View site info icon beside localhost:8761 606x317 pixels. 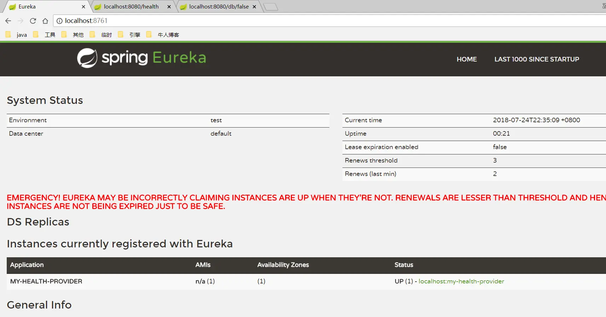click(x=59, y=21)
